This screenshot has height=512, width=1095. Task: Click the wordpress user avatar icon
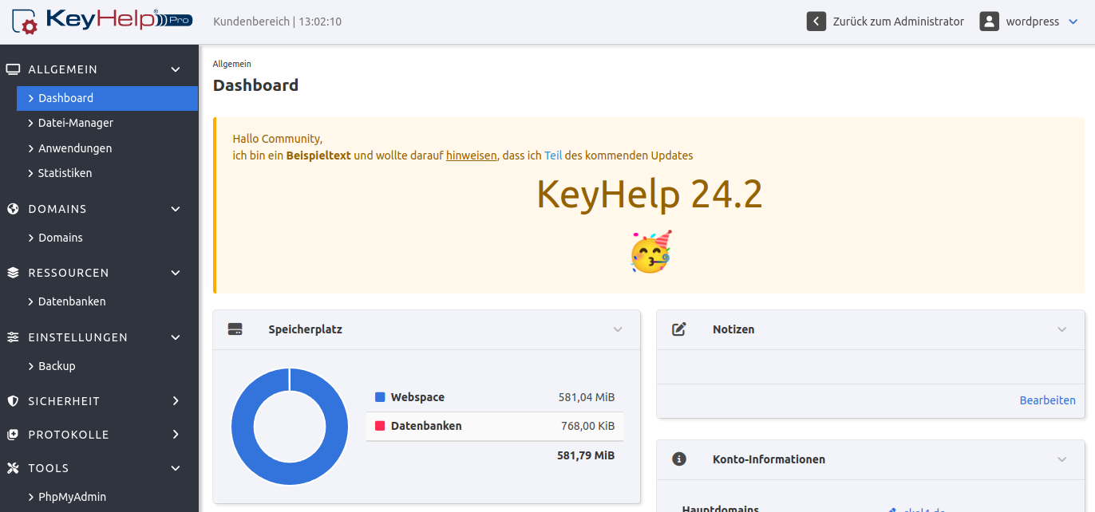[x=989, y=22]
